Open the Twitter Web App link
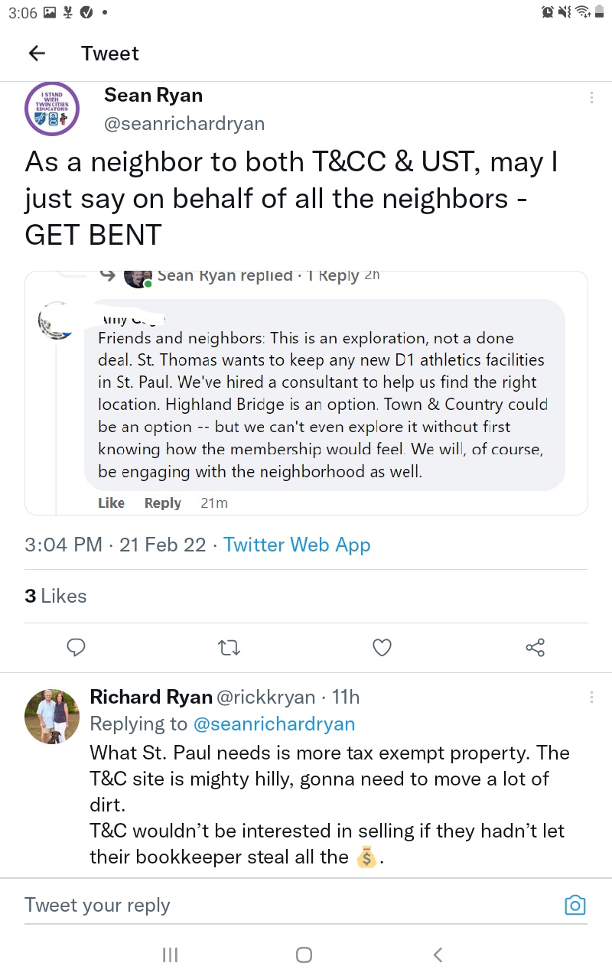Screen dimensions: 612x979 point(297,545)
